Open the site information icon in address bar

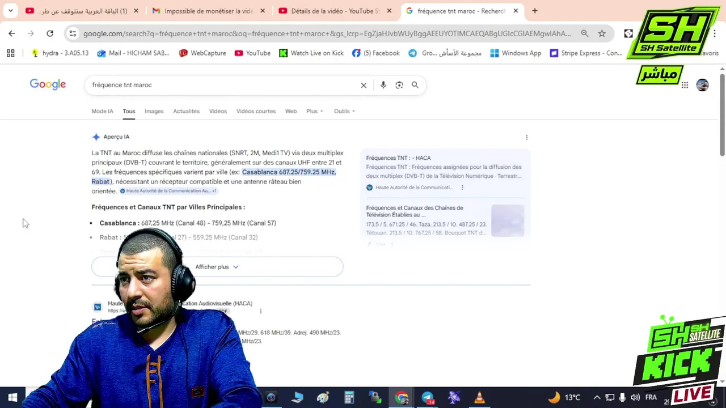tap(73, 33)
